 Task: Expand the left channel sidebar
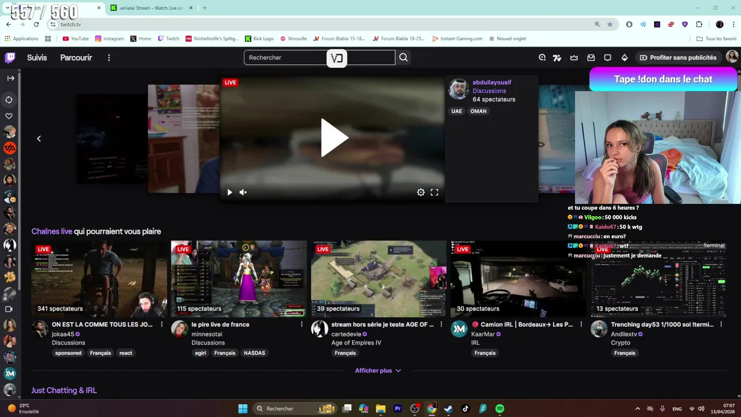coord(10,78)
